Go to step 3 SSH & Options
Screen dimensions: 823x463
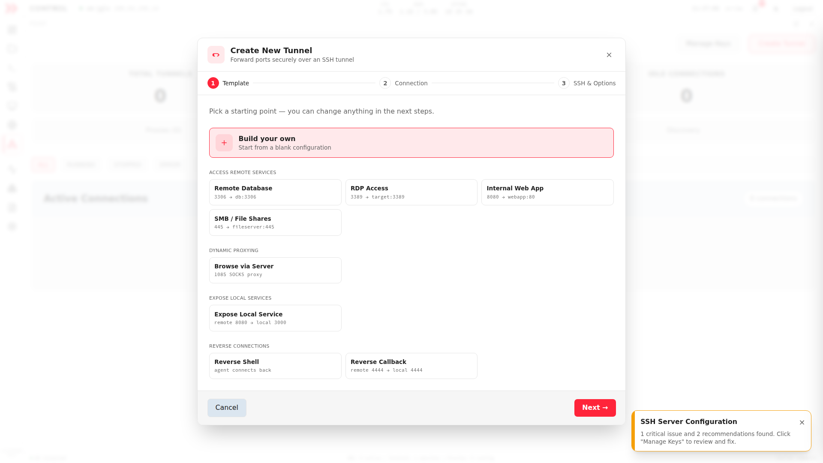click(x=587, y=83)
